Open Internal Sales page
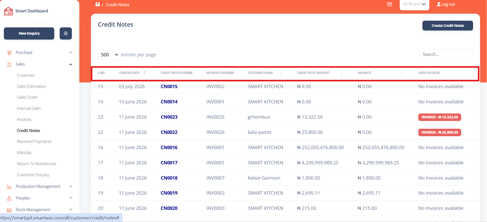 point(29,108)
